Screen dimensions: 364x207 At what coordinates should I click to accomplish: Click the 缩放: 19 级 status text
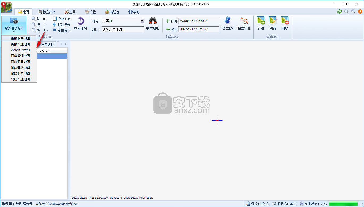click(260, 204)
